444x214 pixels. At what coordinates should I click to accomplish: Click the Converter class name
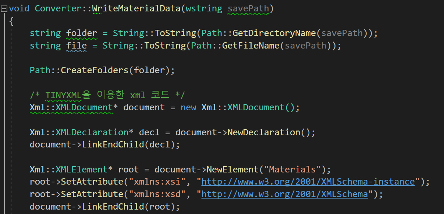[58, 8]
